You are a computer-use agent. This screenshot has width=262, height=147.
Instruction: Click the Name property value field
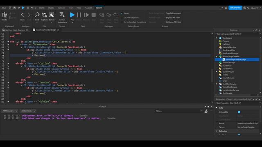(x=248, y=123)
